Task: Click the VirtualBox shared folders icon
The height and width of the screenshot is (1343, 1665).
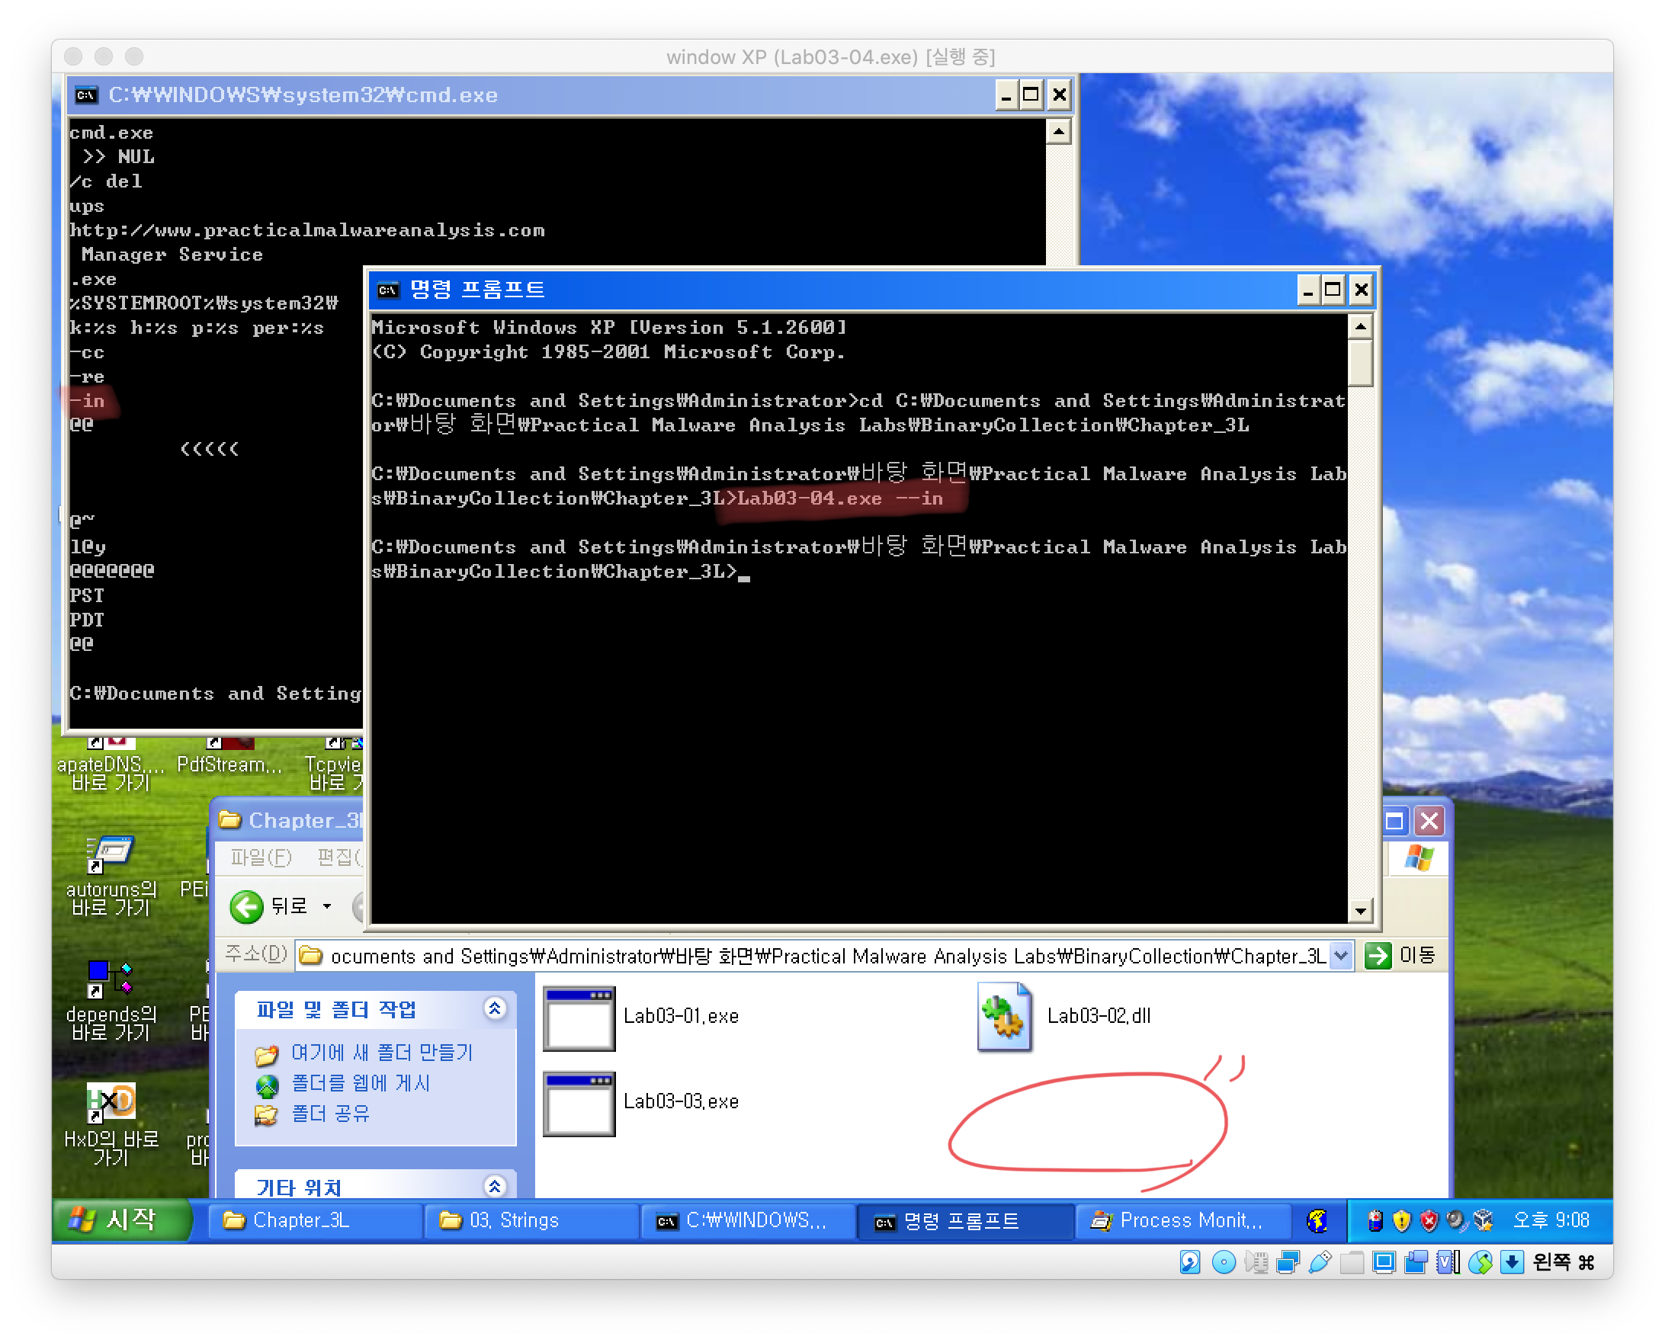Action: tap(1352, 1262)
